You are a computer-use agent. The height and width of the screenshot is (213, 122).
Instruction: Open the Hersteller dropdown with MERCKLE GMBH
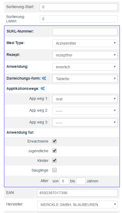click(x=77, y=205)
